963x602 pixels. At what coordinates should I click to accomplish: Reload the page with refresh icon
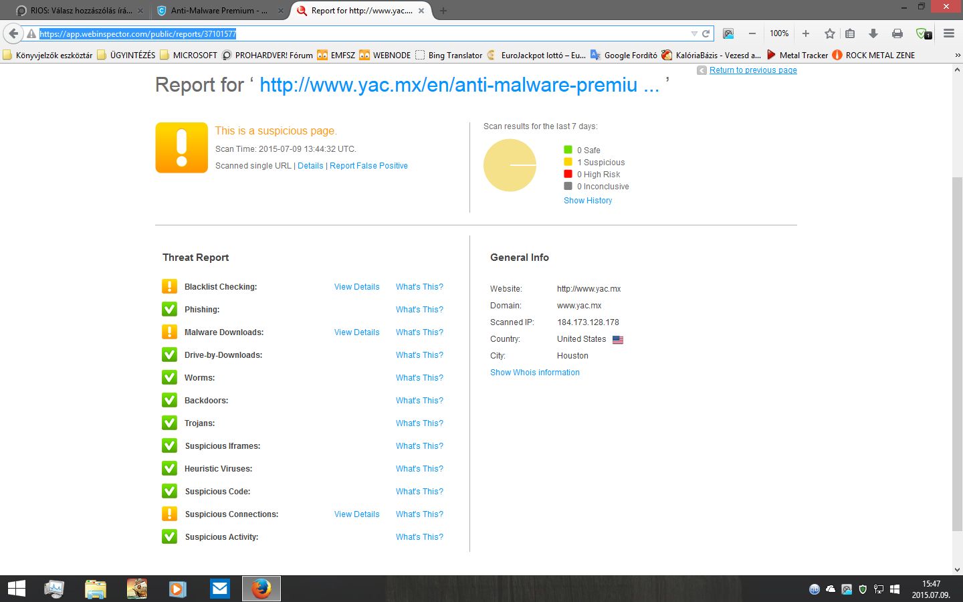click(706, 33)
